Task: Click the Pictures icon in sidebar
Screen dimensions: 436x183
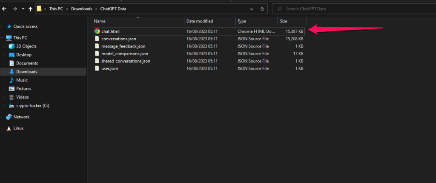Action: (11, 89)
